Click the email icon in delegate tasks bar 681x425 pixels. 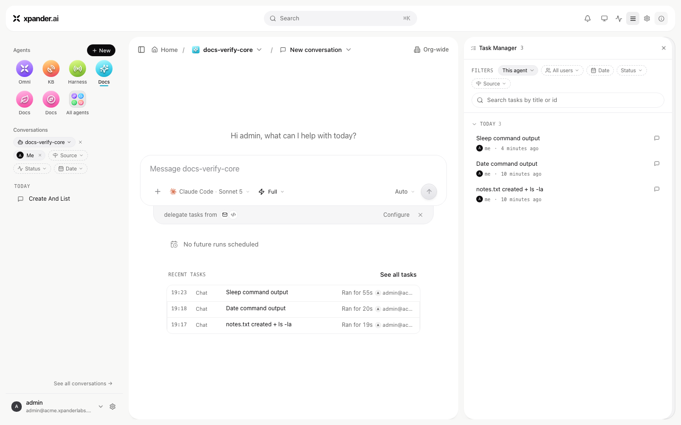(225, 215)
